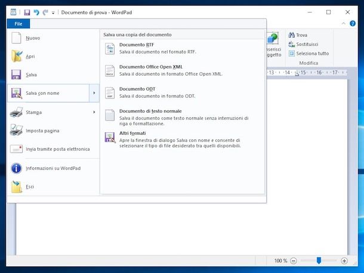This screenshot has height=273, width=364.
Task: Click the blank page icon next to Nuovo
Action: (x=16, y=38)
